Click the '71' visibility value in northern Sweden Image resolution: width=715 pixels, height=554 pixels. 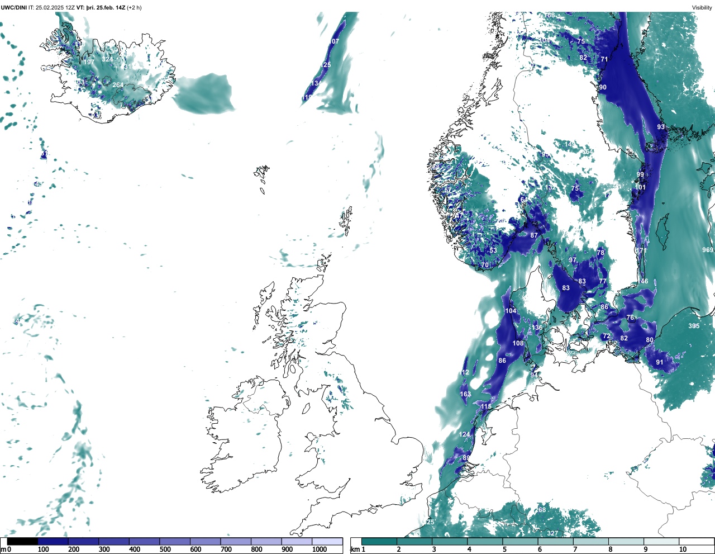tap(604, 59)
